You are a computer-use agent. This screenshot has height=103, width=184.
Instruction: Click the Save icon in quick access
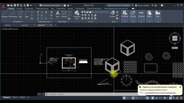15,5
